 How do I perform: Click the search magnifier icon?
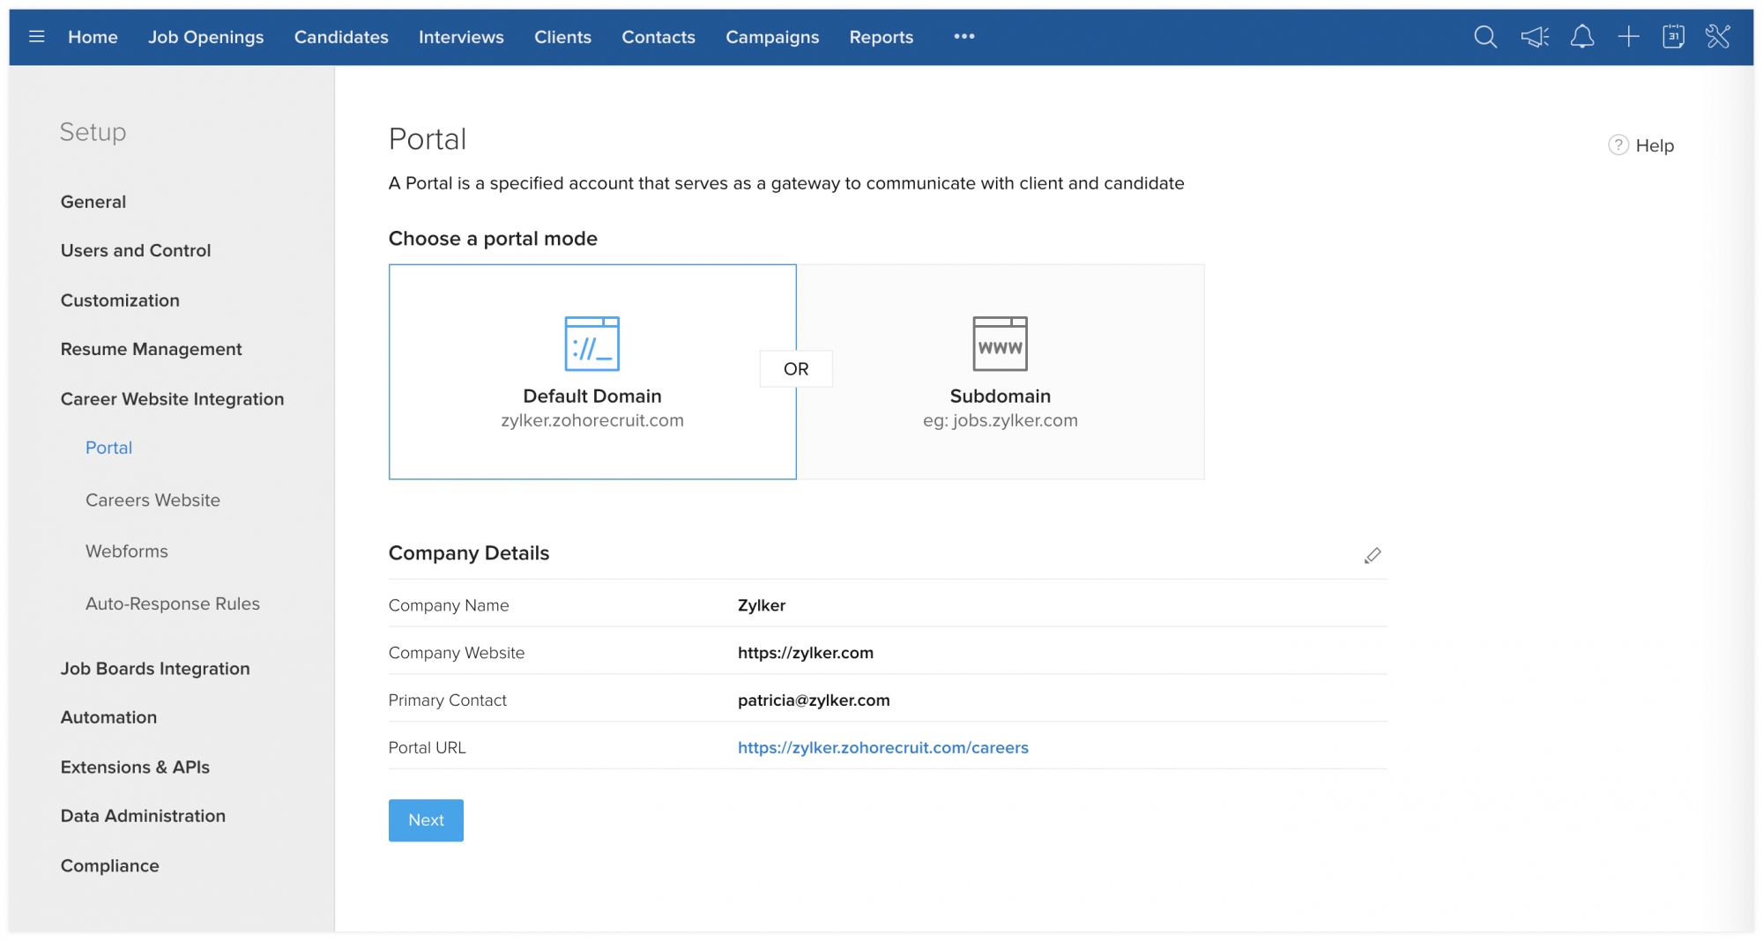(1485, 37)
